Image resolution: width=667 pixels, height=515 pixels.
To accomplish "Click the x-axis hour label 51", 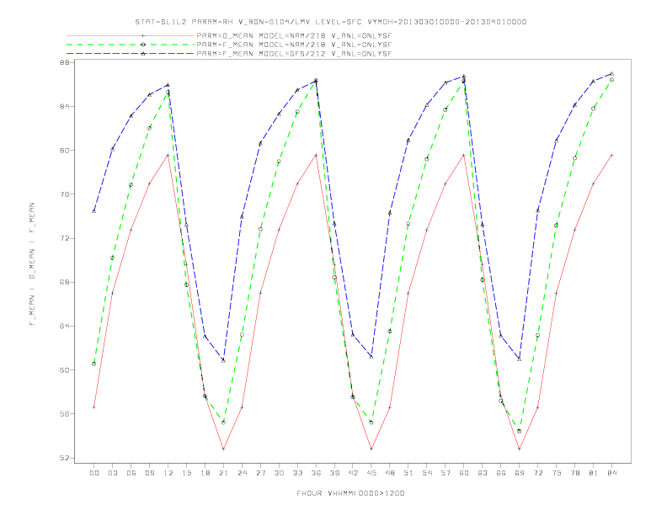I will click(408, 473).
